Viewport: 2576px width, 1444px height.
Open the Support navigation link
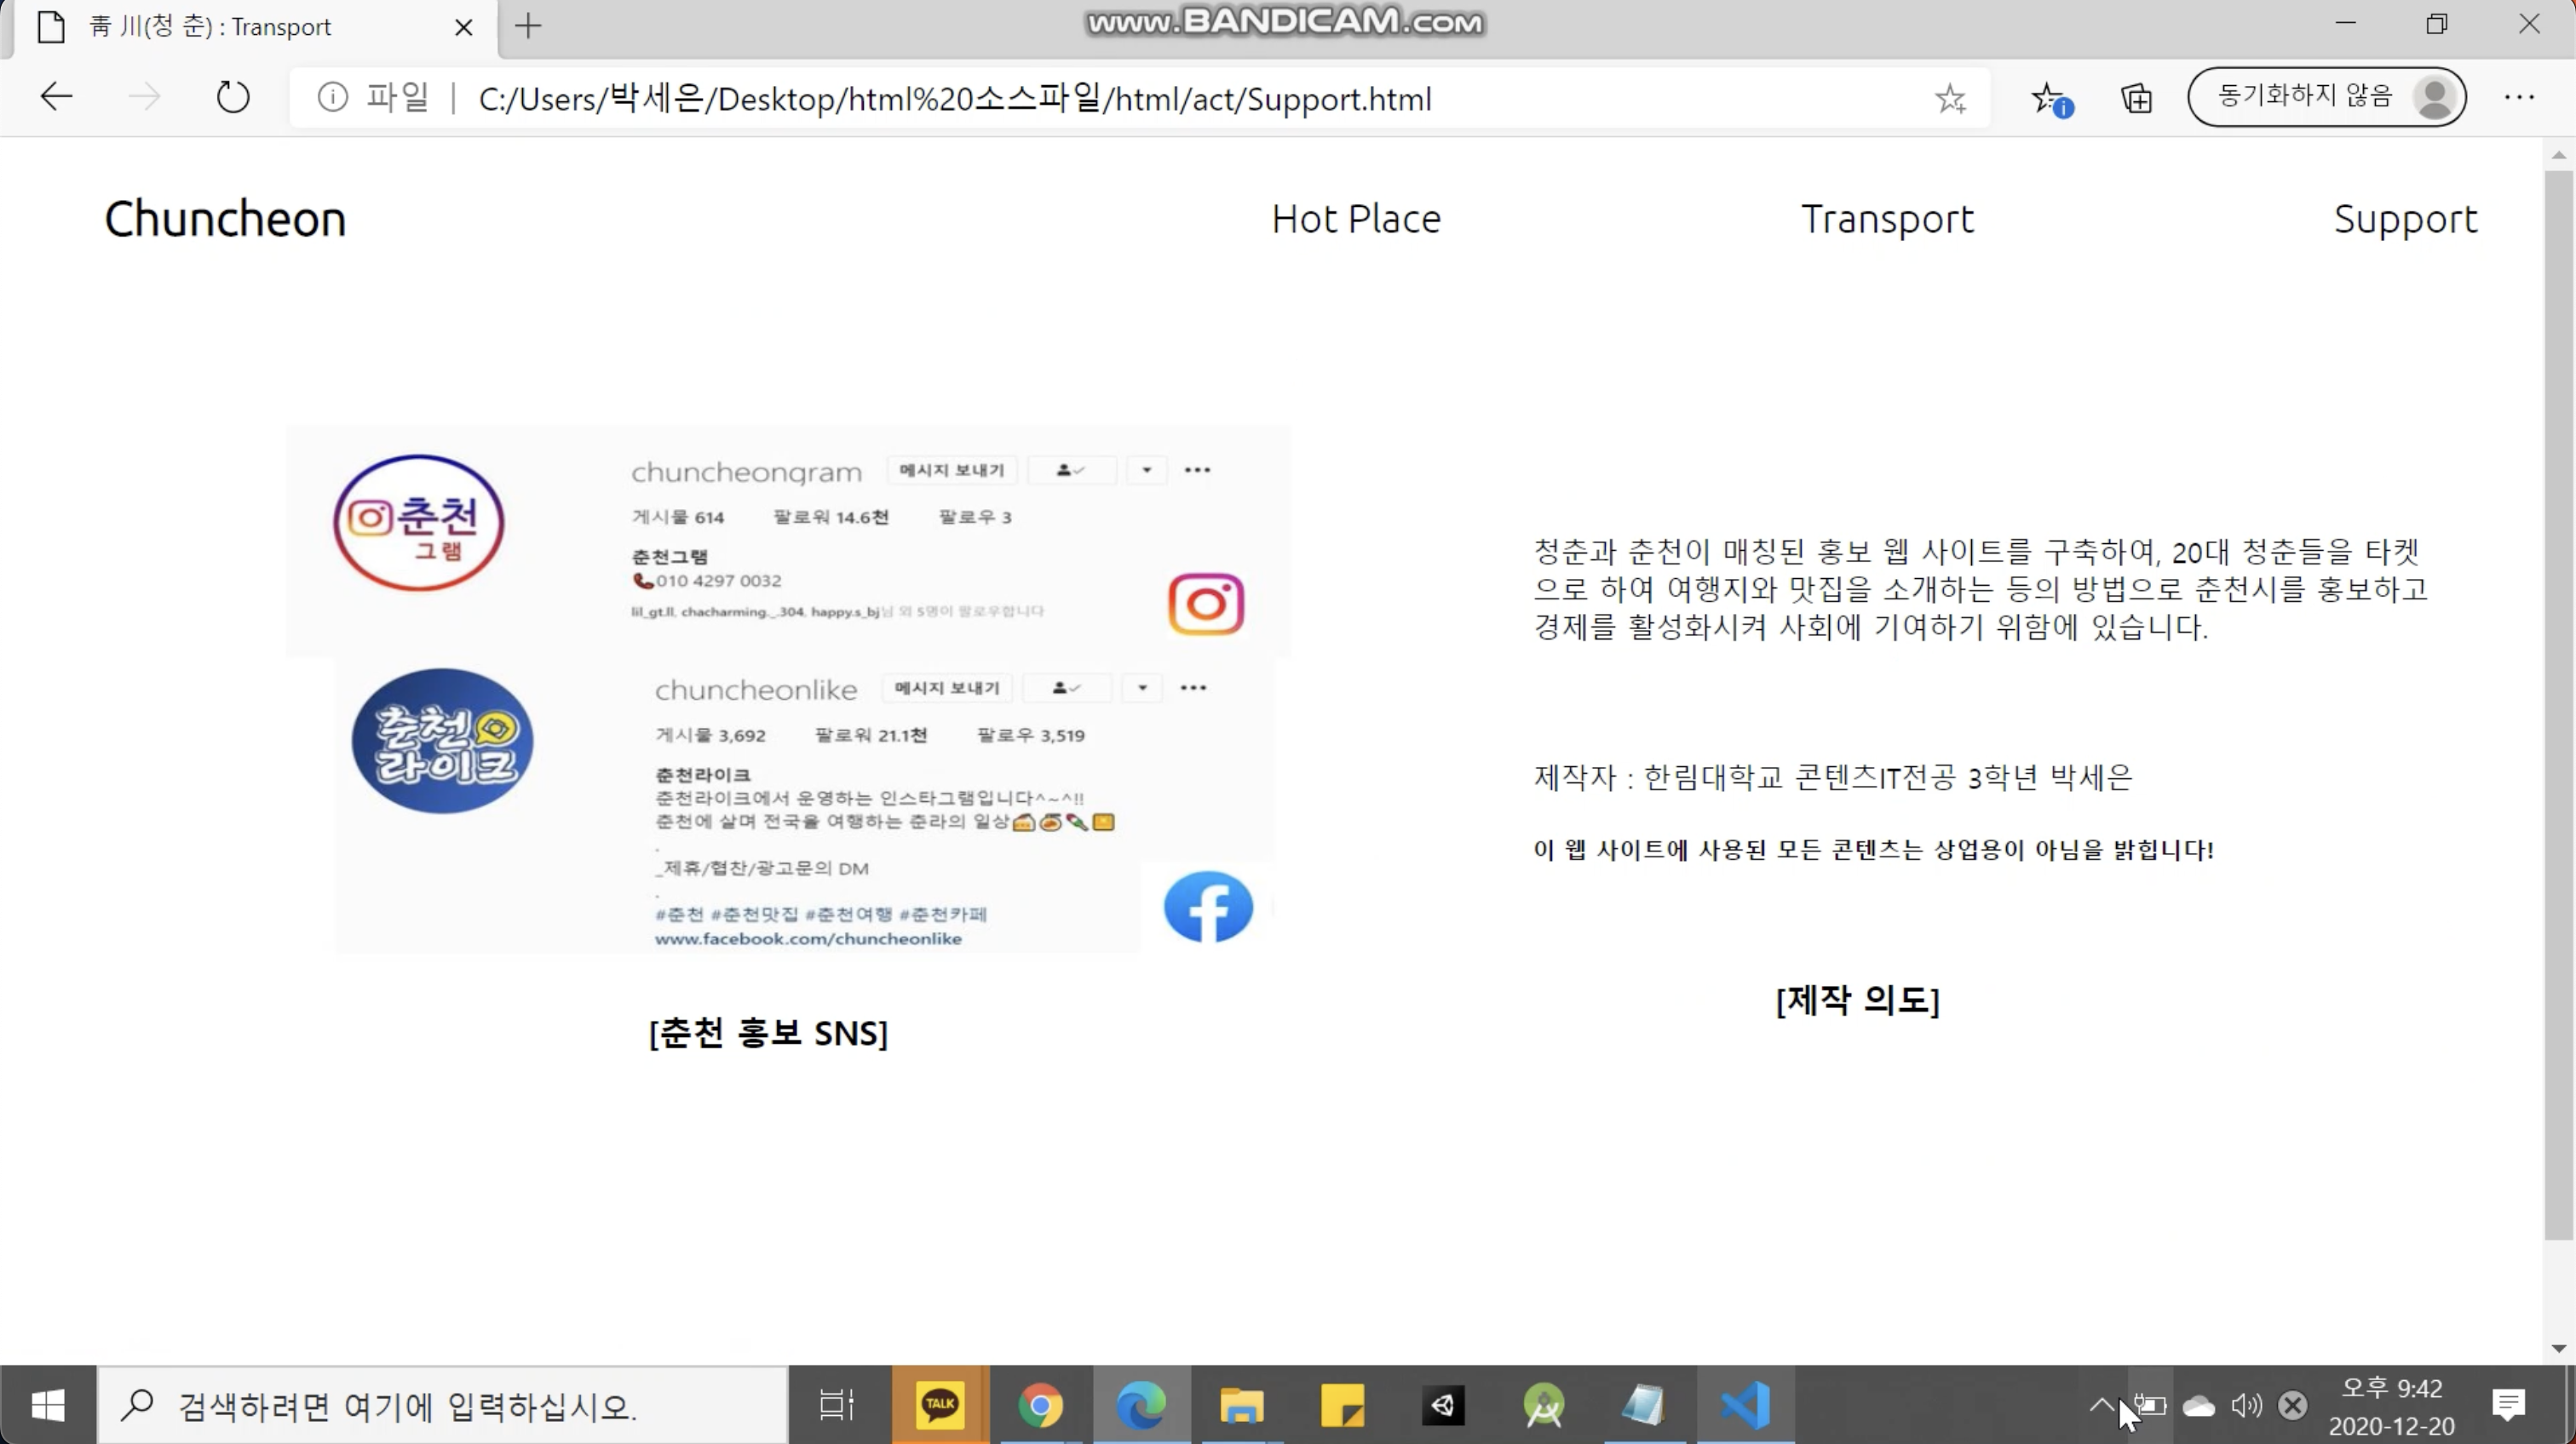[x=2405, y=219]
